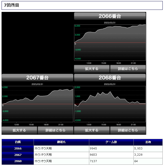Click the 5,953 difference value

(x=138, y=148)
